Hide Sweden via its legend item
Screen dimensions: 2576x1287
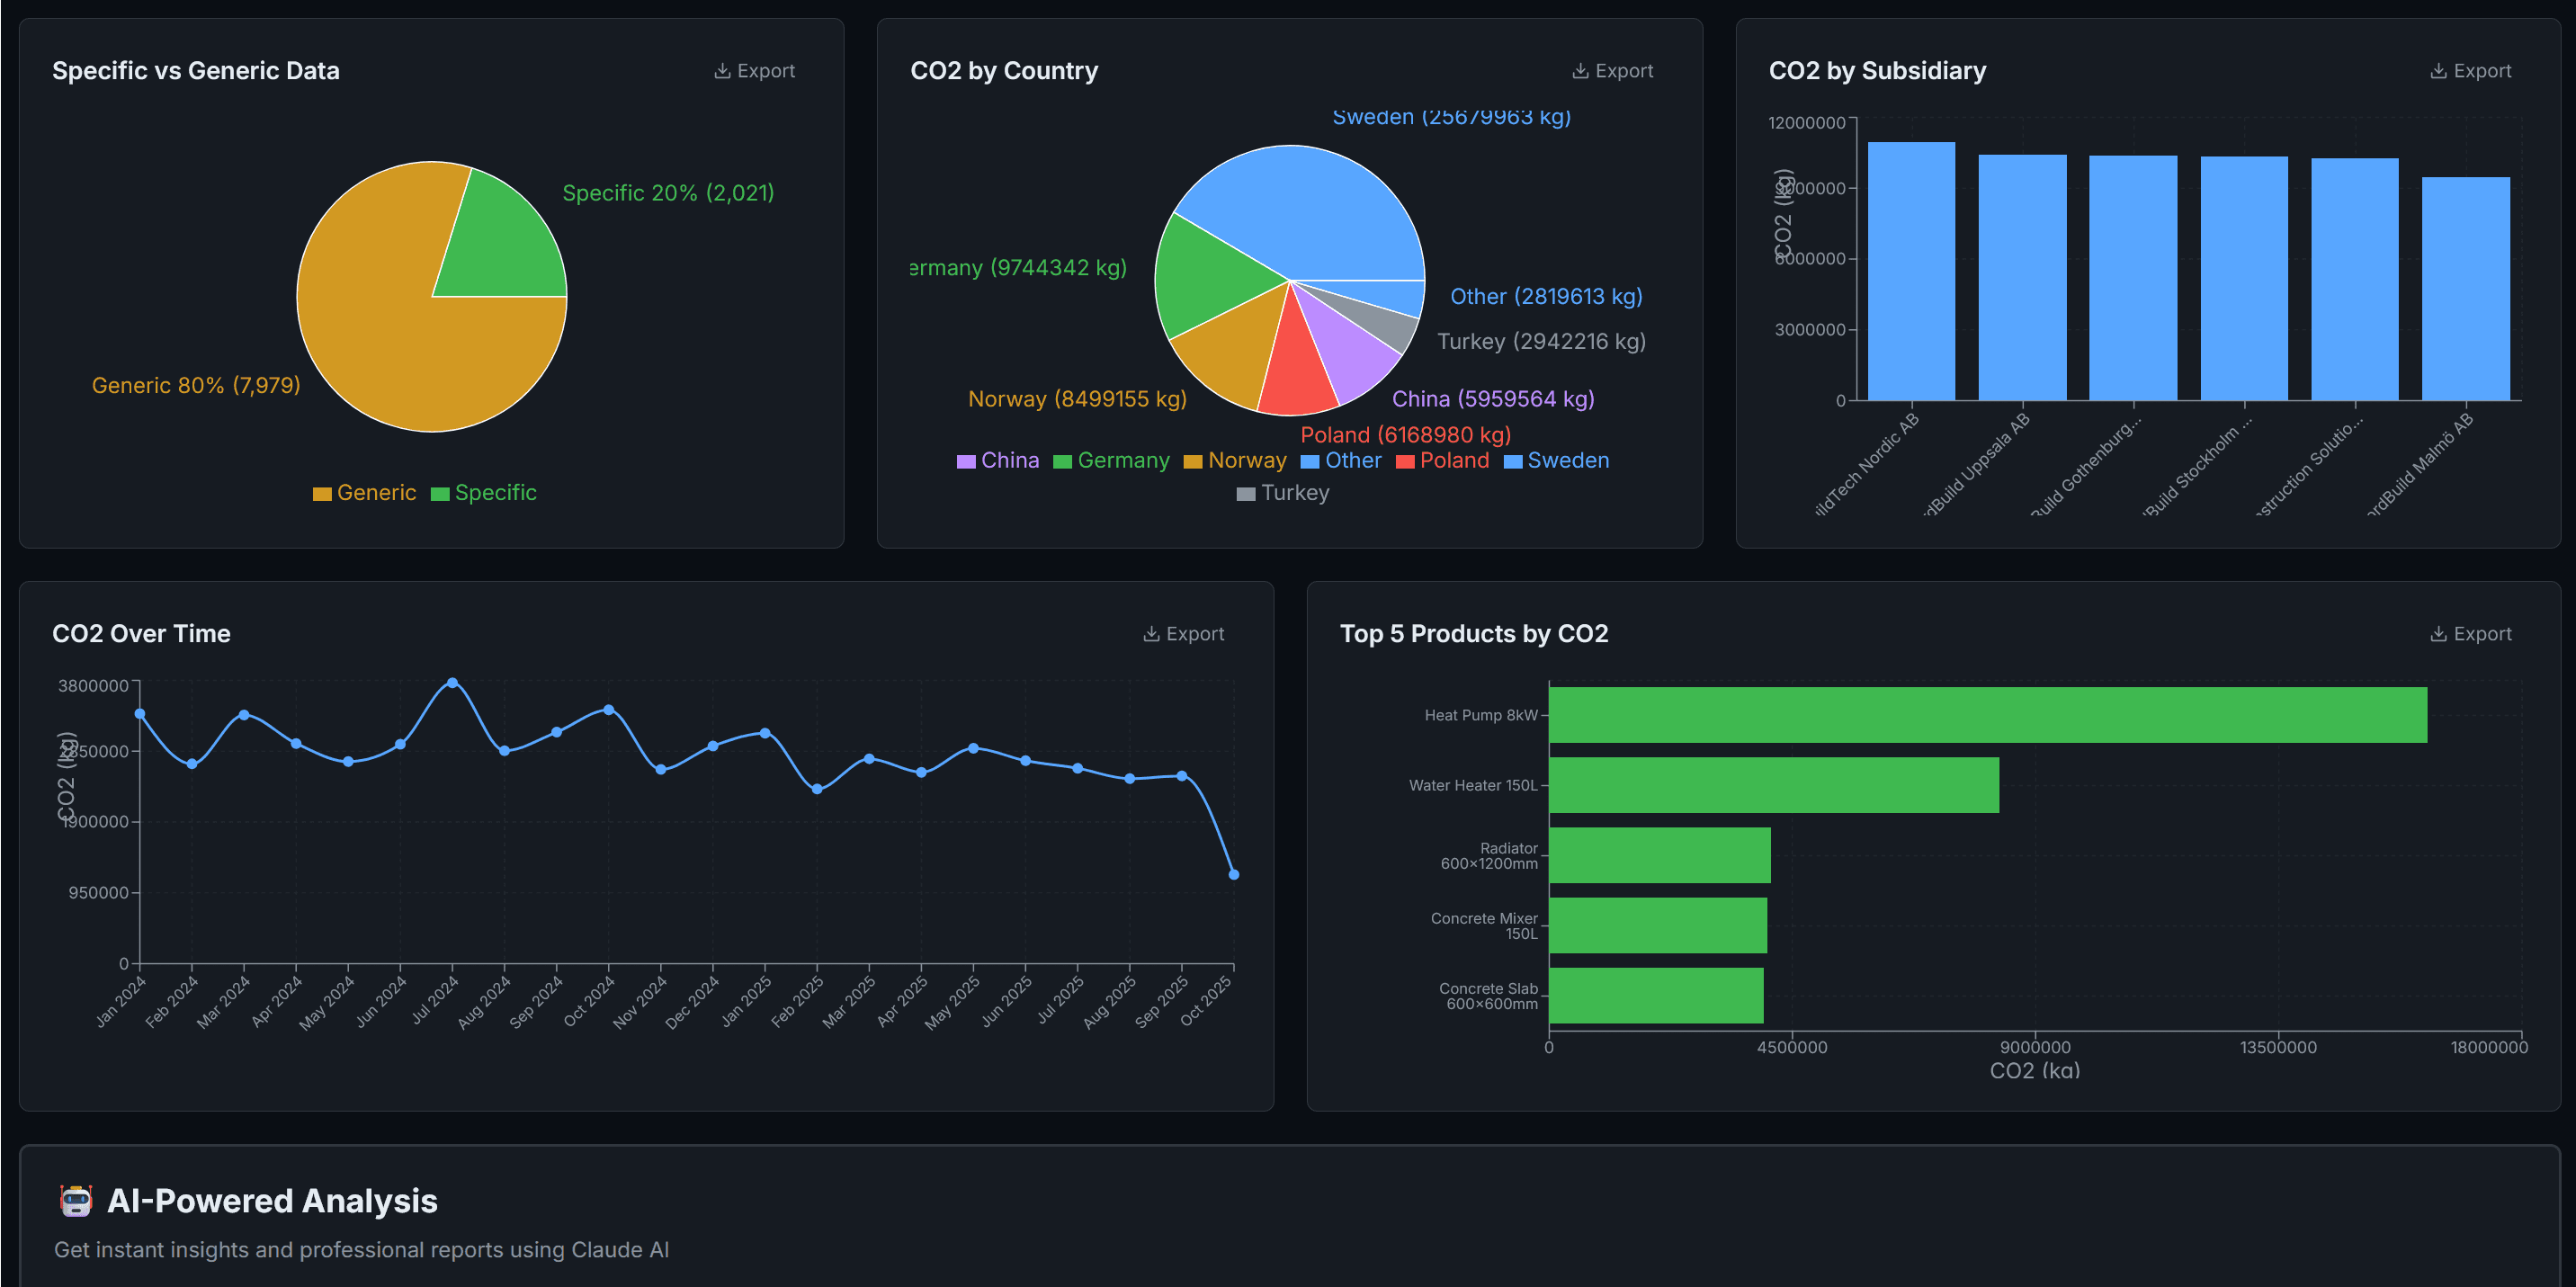[1556, 460]
